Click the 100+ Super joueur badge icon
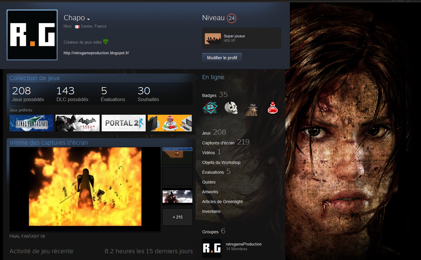The width and height of the screenshot is (421, 260). click(x=213, y=39)
